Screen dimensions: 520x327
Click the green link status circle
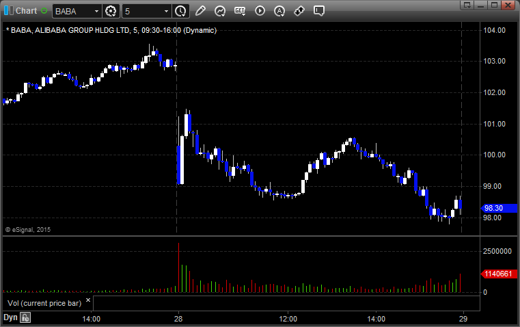click(44, 11)
